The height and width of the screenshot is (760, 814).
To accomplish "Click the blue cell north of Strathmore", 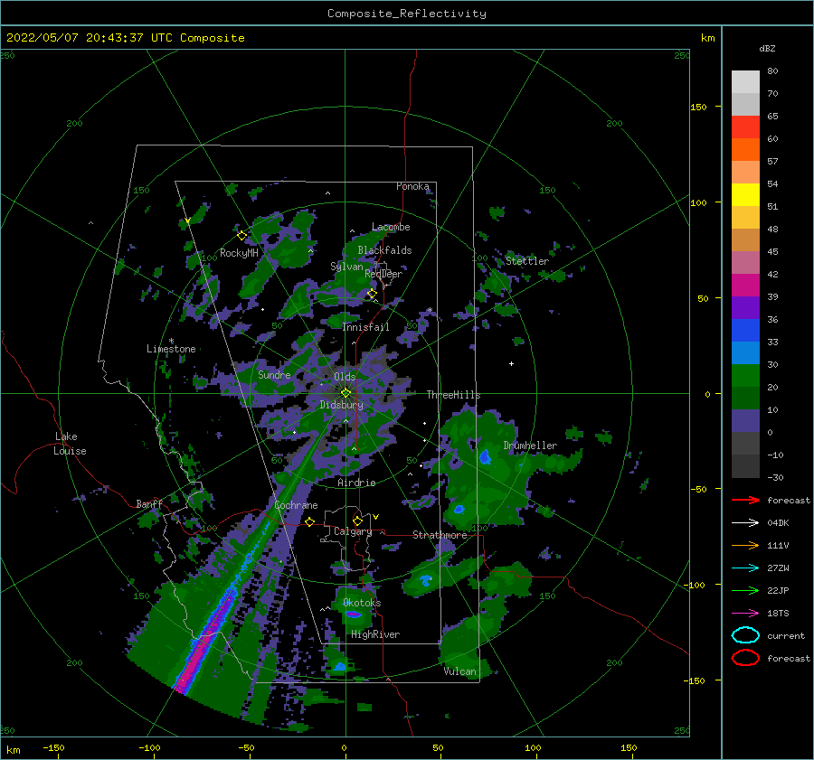I will 459,510.
